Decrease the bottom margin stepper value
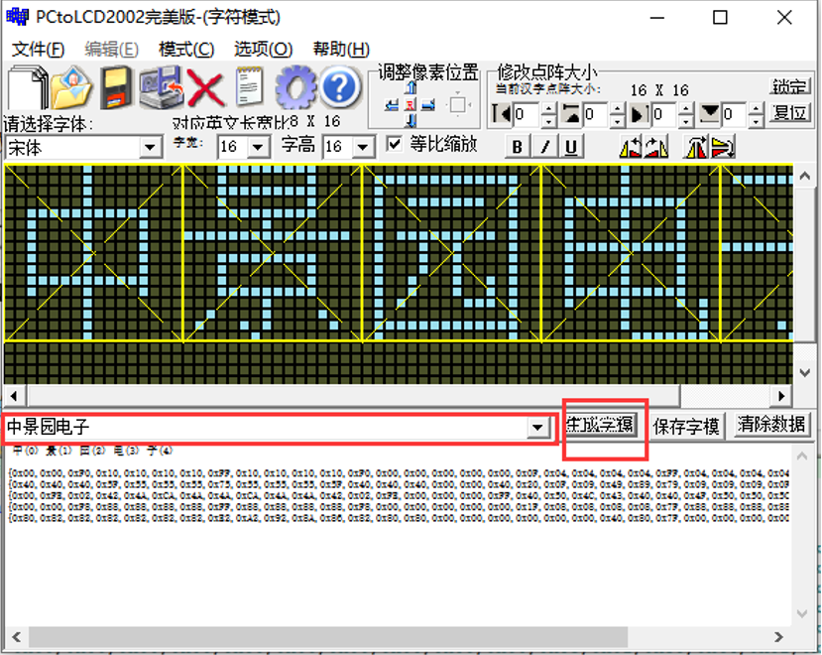Screen dimensions: 822x655 click(x=756, y=121)
